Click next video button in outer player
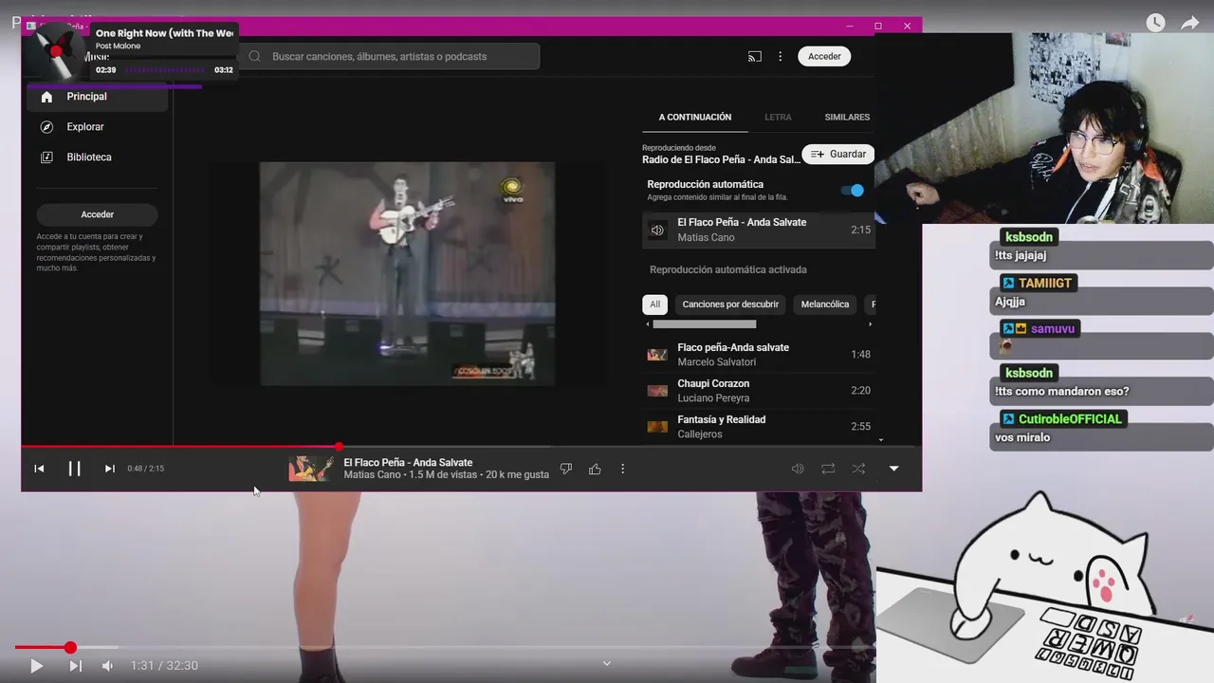This screenshot has height=683, width=1214. [x=75, y=666]
